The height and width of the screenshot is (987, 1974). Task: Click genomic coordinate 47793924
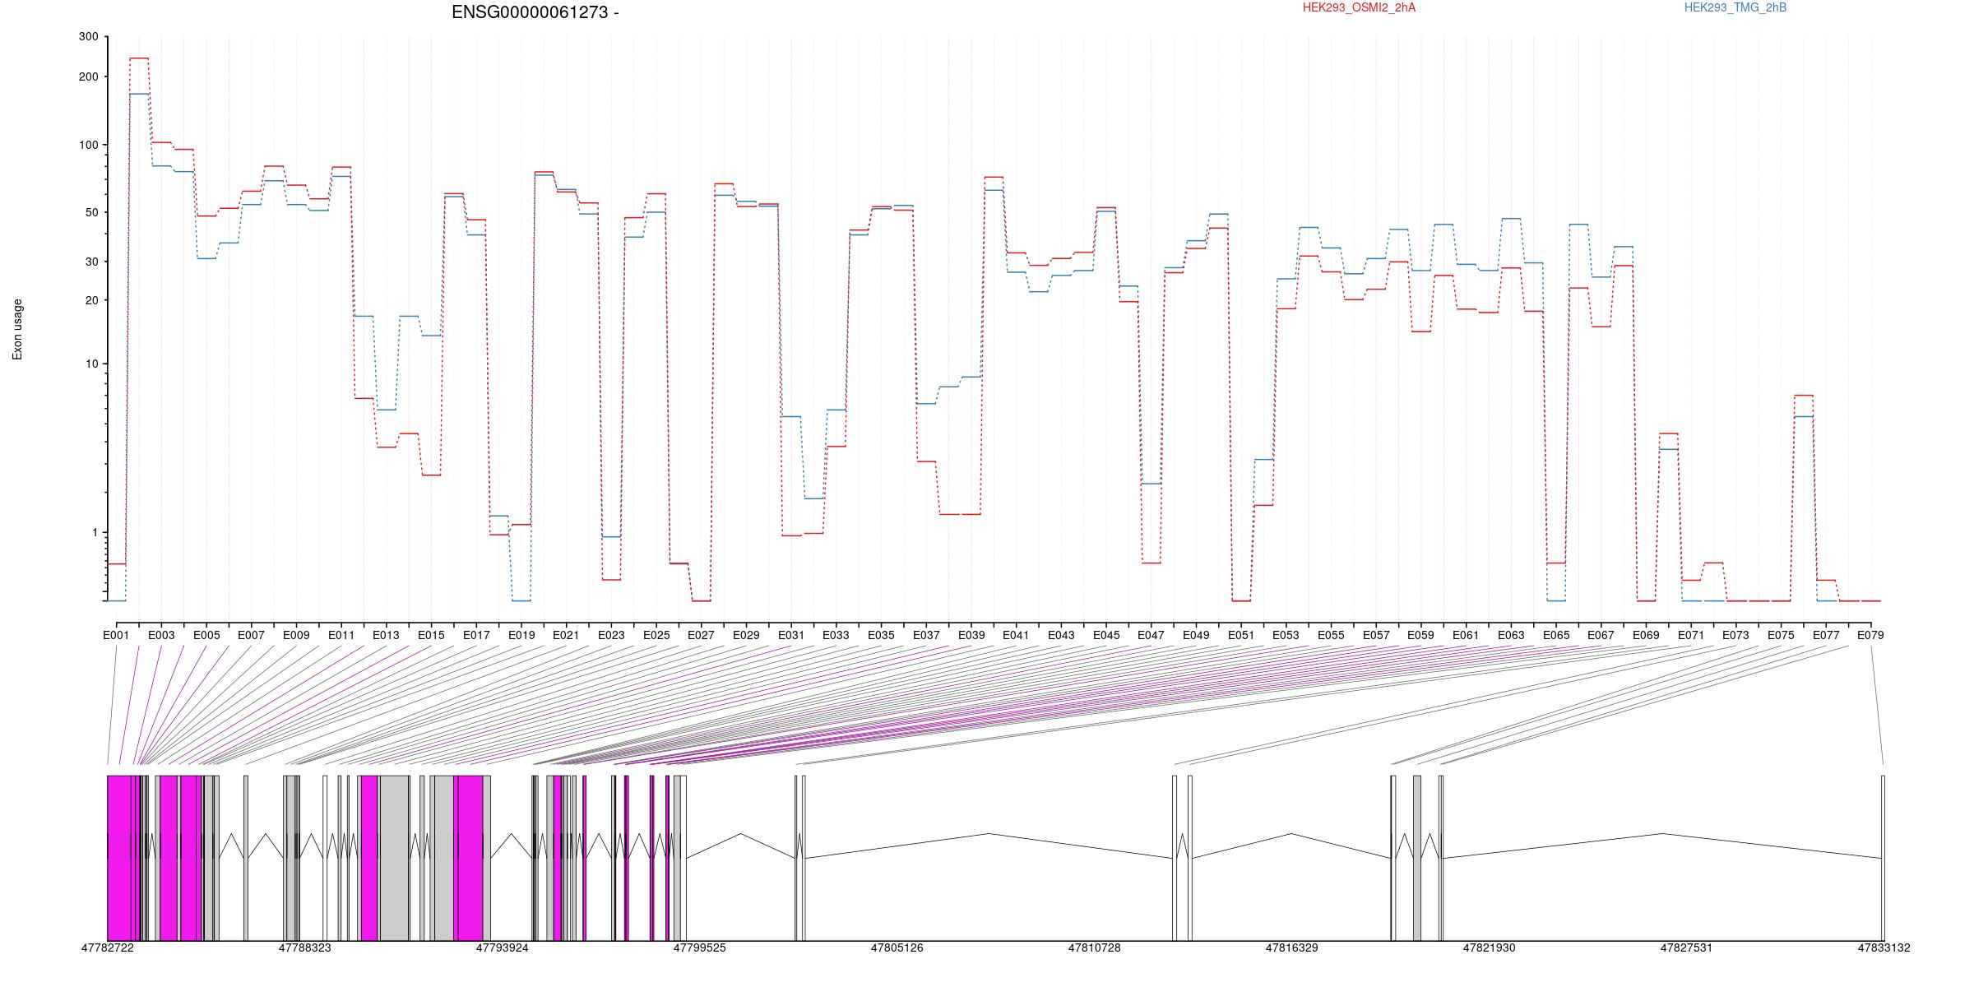(x=503, y=948)
